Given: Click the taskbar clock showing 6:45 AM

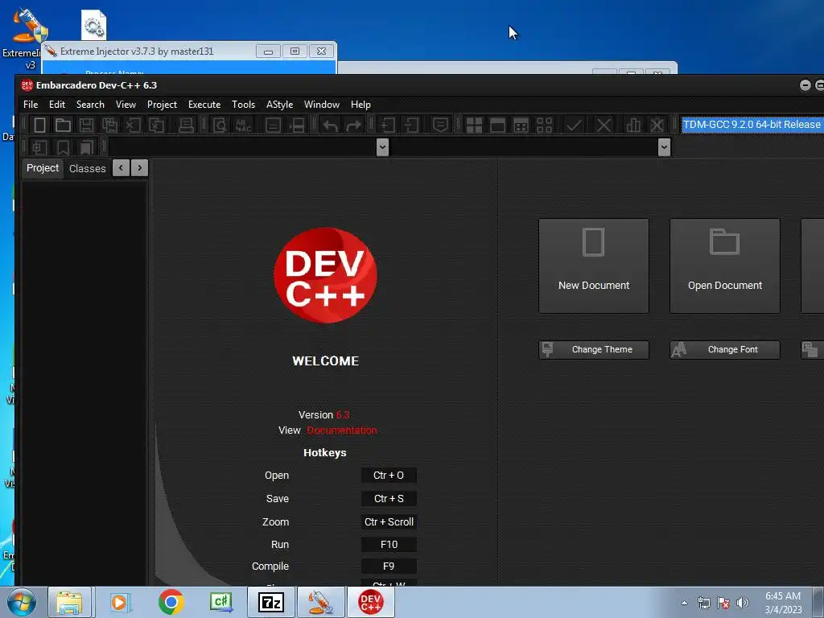Looking at the screenshot, I should [x=783, y=603].
